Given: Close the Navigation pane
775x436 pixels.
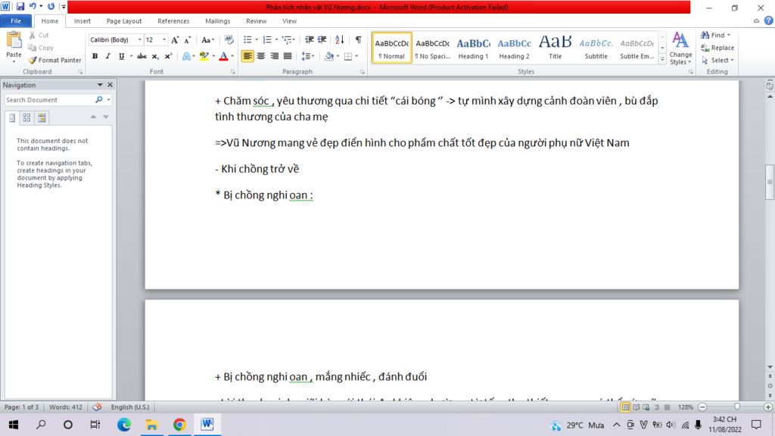Looking at the screenshot, I should tap(110, 85).
